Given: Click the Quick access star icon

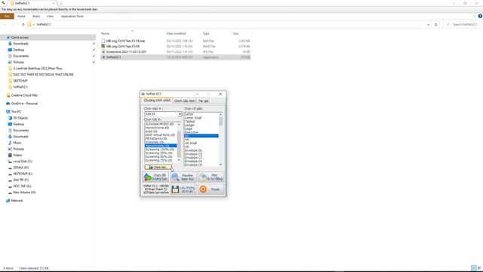Looking at the screenshot, I should coord(8,37).
